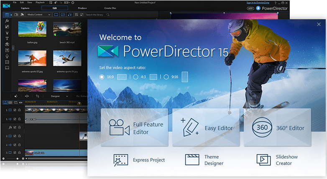Click the timeline zoom out minus button

[3, 159]
